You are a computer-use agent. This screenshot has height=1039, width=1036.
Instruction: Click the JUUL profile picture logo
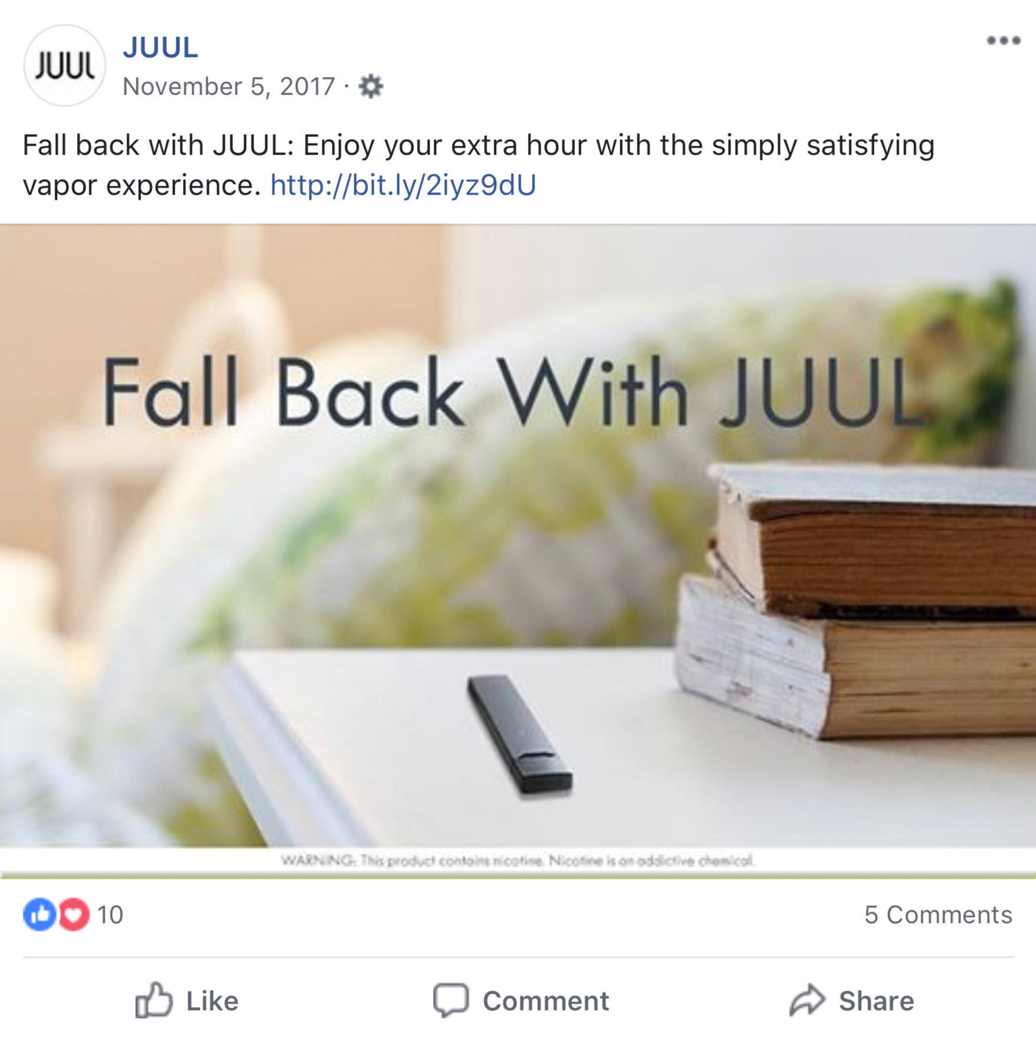[65, 65]
